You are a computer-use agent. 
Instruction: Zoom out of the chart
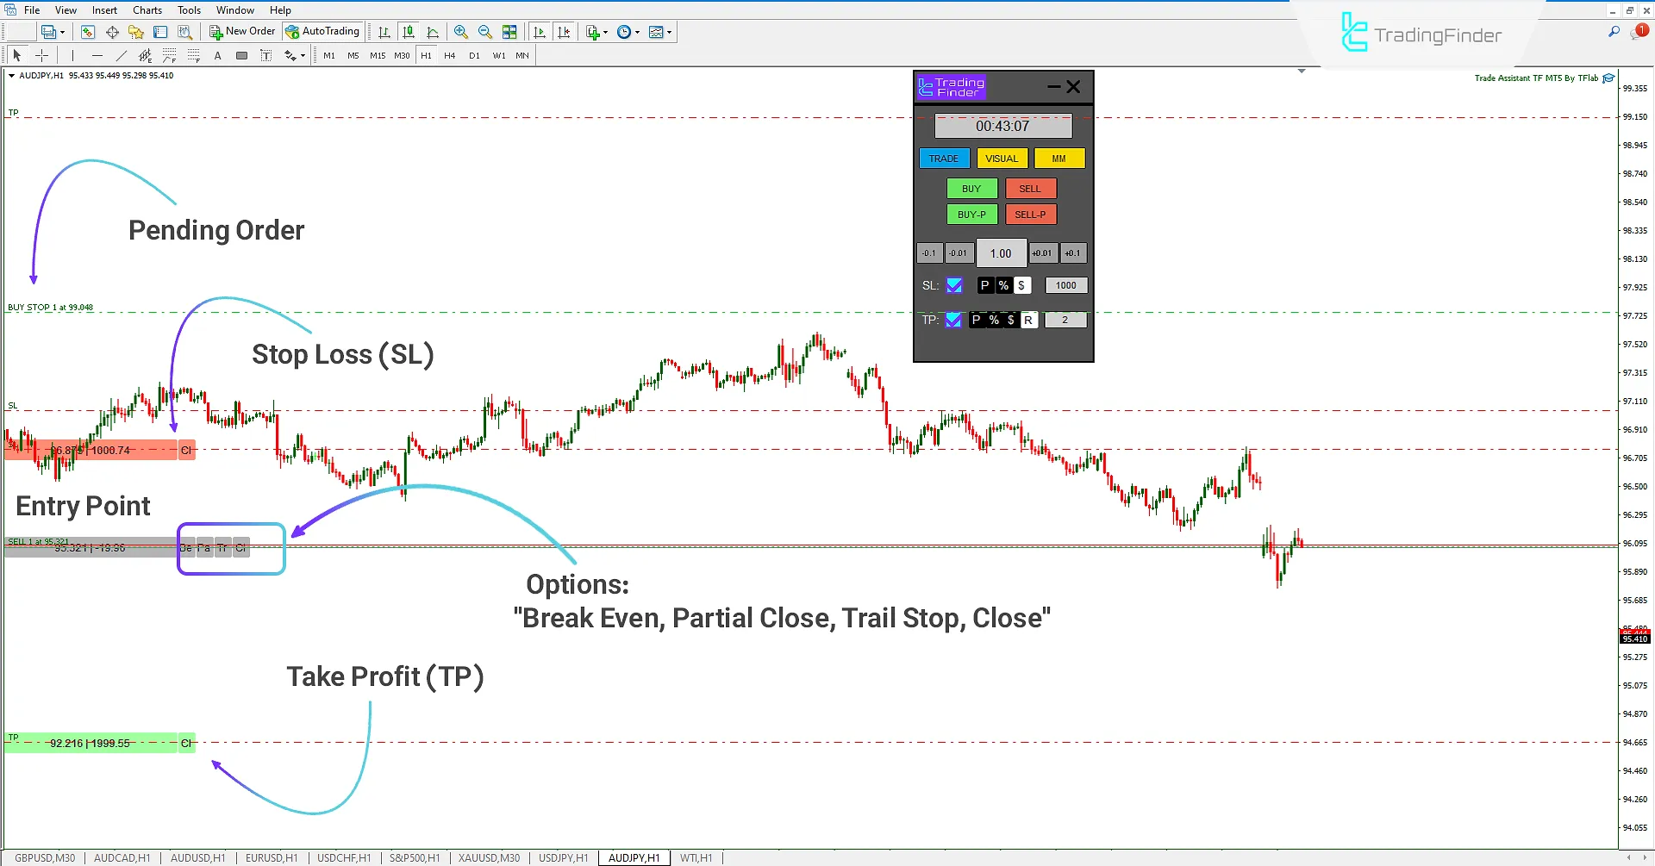(485, 31)
